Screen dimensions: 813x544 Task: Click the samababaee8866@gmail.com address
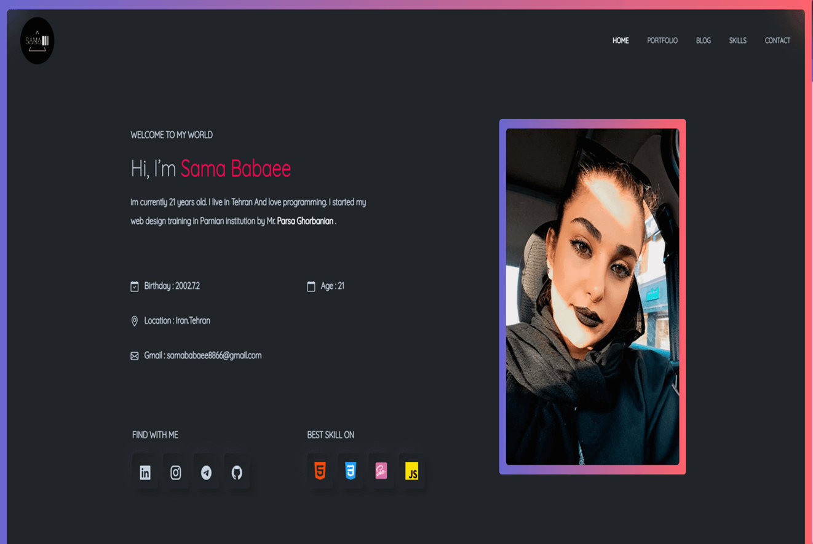[x=214, y=355]
